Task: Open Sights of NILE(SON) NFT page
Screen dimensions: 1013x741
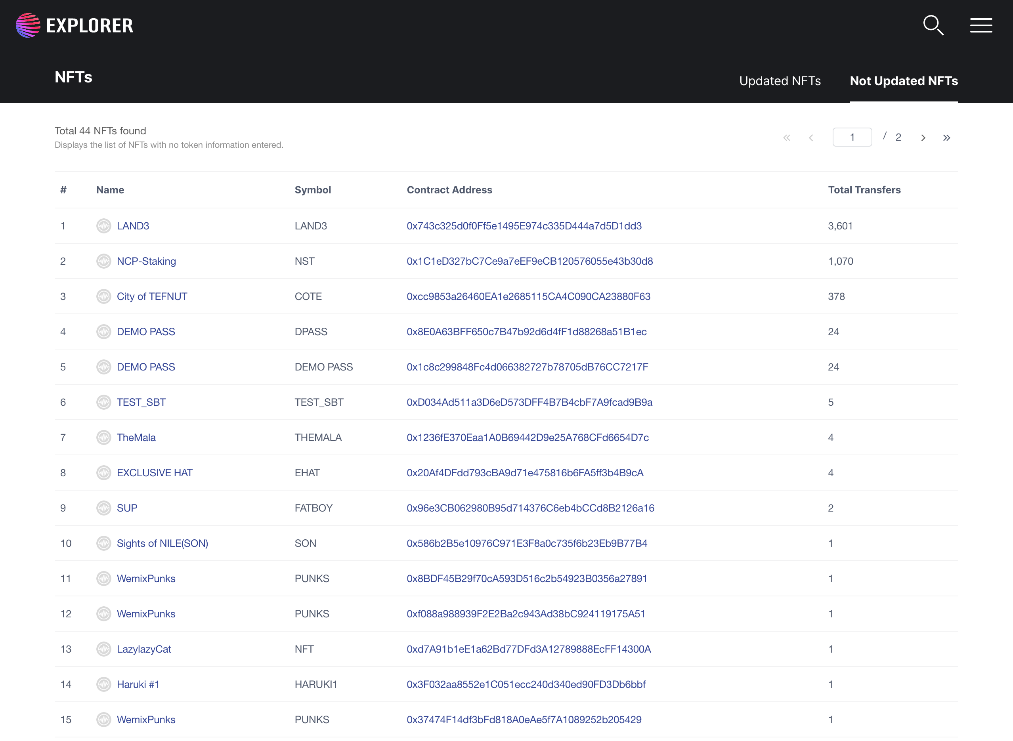Action: coord(162,543)
